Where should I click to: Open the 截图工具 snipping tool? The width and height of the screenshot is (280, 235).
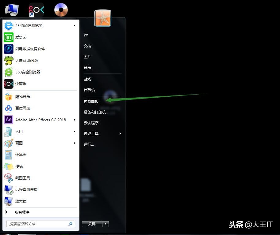23,178
